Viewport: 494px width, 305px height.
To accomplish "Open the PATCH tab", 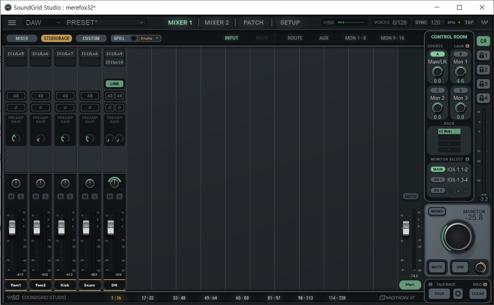I will point(253,23).
